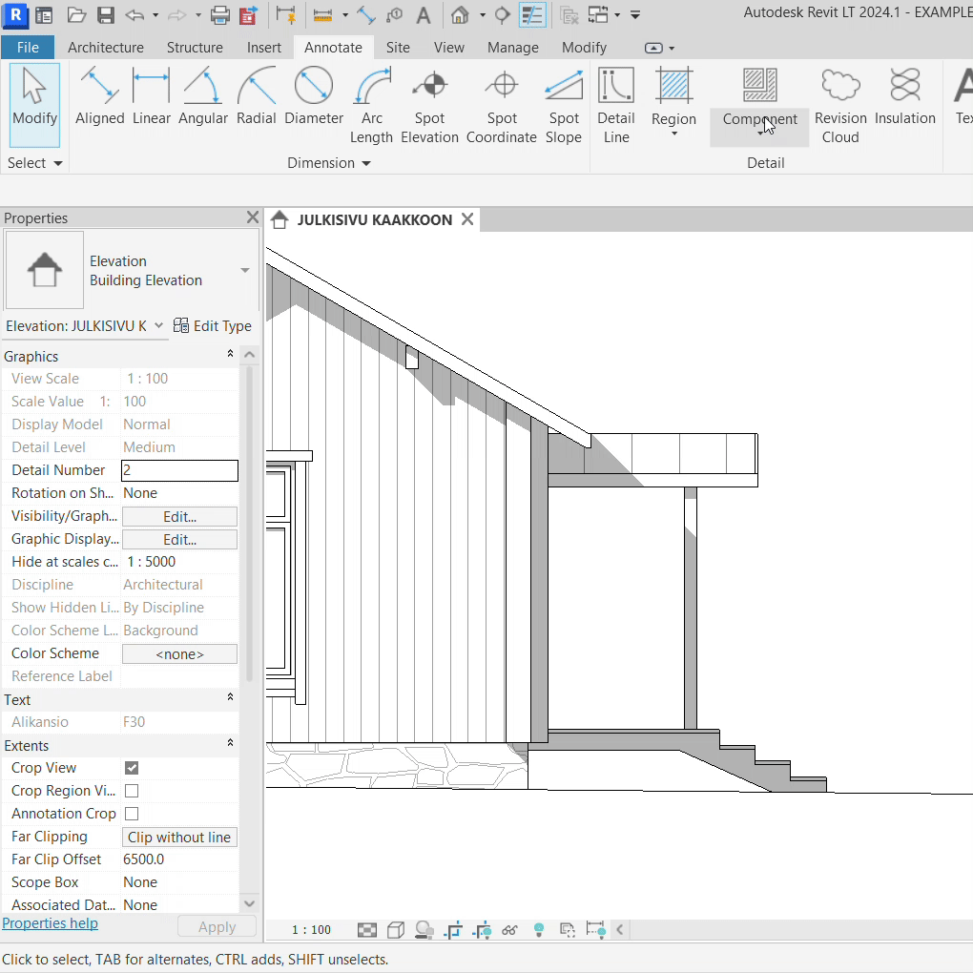973x973 pixels.
Task: Switch to the Architecture ribbon tab
Action: tap(106, 47)
